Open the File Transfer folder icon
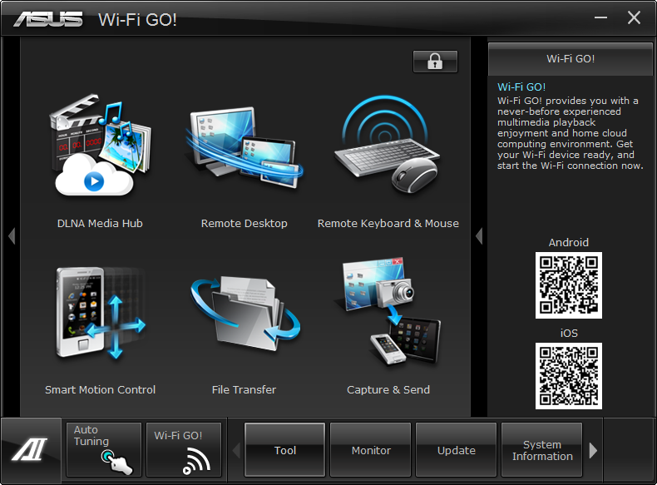The image size is (657, 485). coord(245,312)
